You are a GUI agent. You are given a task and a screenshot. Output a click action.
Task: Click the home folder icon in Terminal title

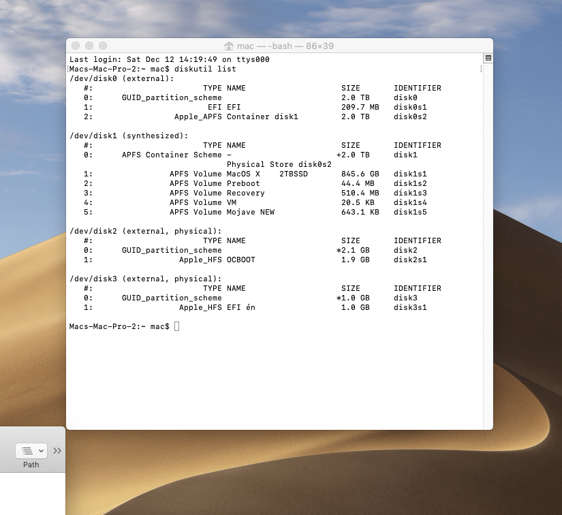click(229, 46)
